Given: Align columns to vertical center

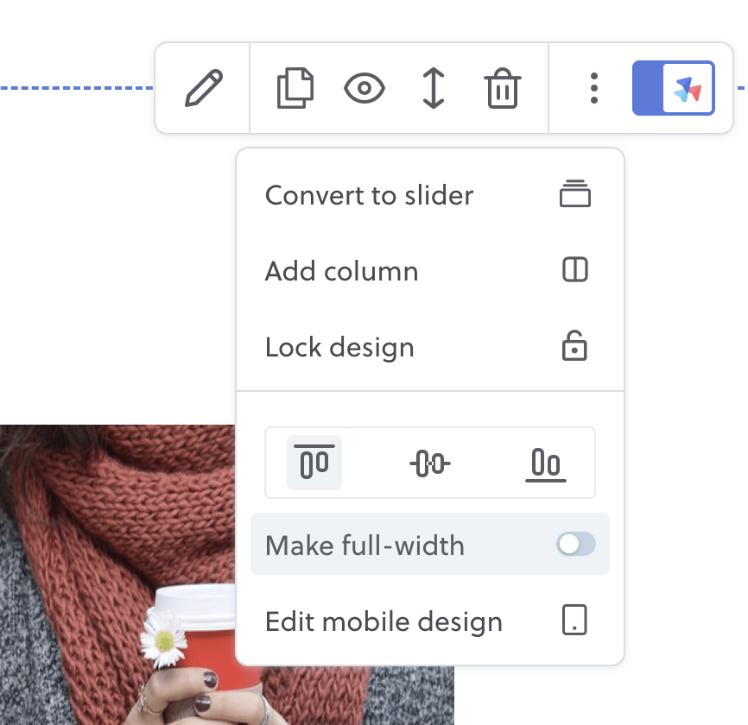Looking at the screenshot, I should pos(429,463).
